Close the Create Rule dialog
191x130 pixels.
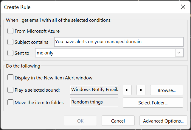click(183, 7)
